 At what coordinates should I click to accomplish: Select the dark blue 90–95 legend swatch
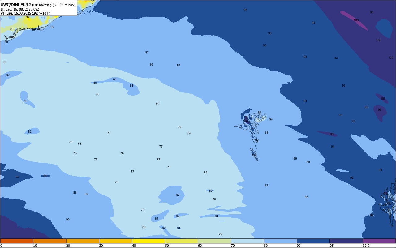313,241
